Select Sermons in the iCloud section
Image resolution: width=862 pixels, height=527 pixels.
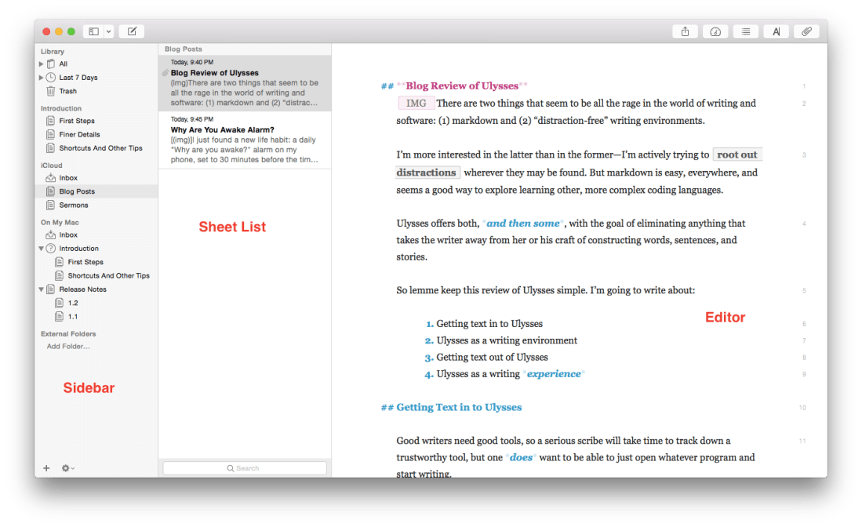pyautogui.click(x=74, y=205)
